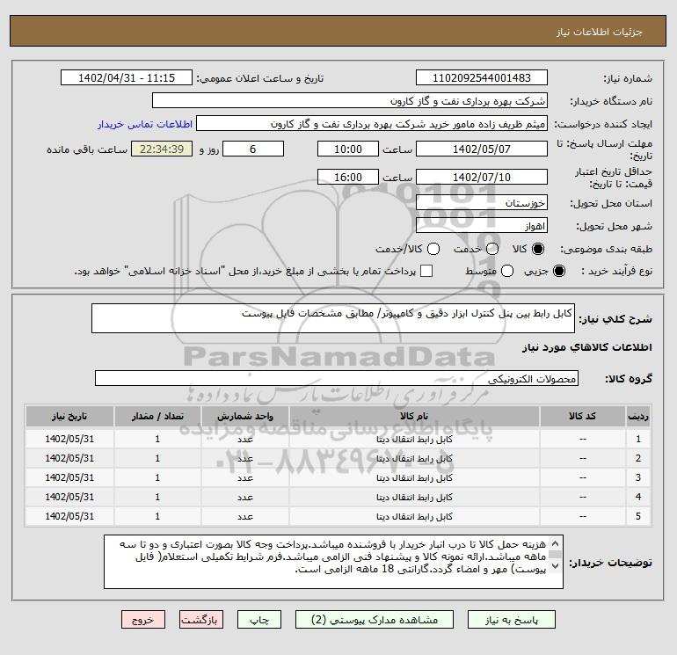Click کابل رابط انتقال دیتا in row 1
Screen dimensions: 677x655
(x=414, y=440)
